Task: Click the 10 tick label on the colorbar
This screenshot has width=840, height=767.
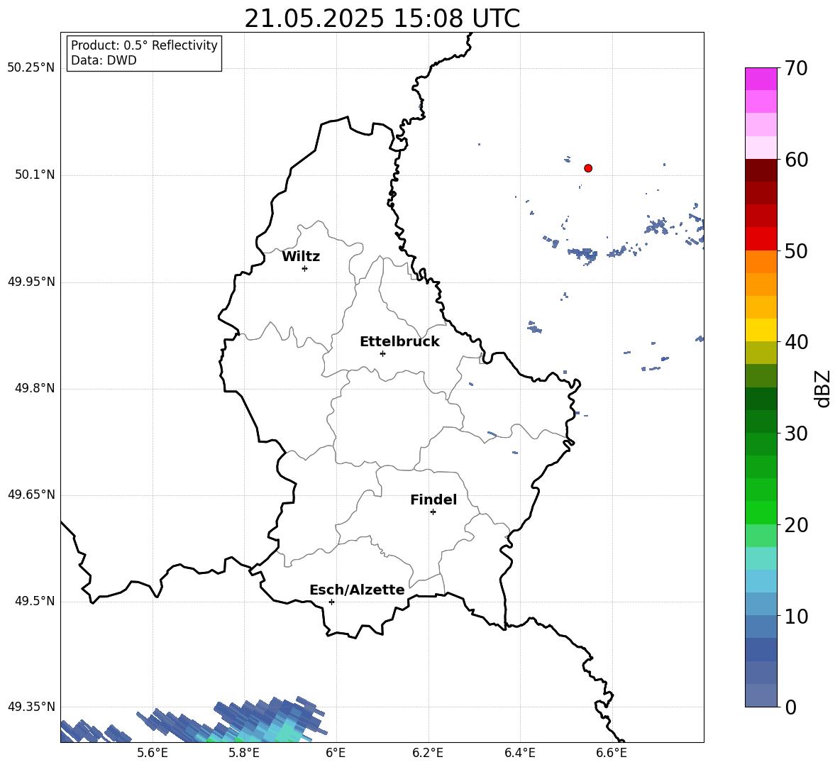Action: (x=796, y=616)
